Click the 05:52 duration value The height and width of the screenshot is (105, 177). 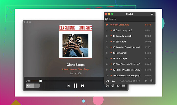148,30
